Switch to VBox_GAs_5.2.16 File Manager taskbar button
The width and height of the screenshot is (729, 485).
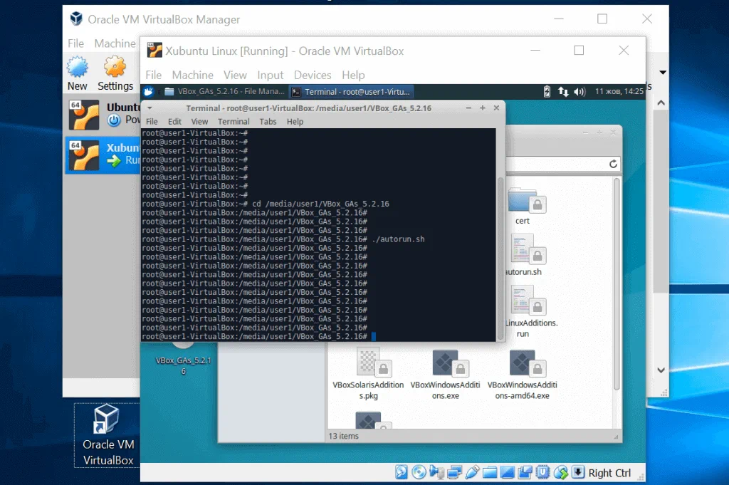(x=223, y=92)
